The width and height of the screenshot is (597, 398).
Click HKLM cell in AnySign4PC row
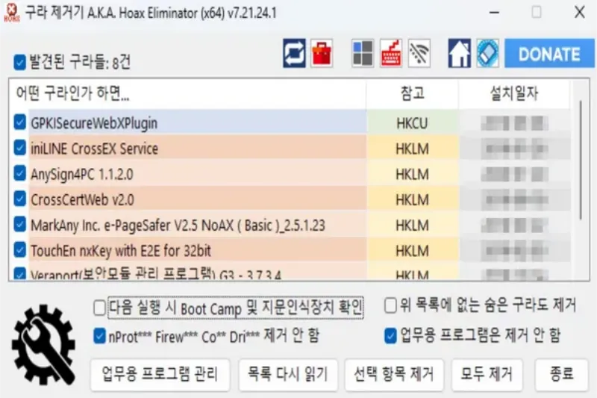tap(413, 174)
